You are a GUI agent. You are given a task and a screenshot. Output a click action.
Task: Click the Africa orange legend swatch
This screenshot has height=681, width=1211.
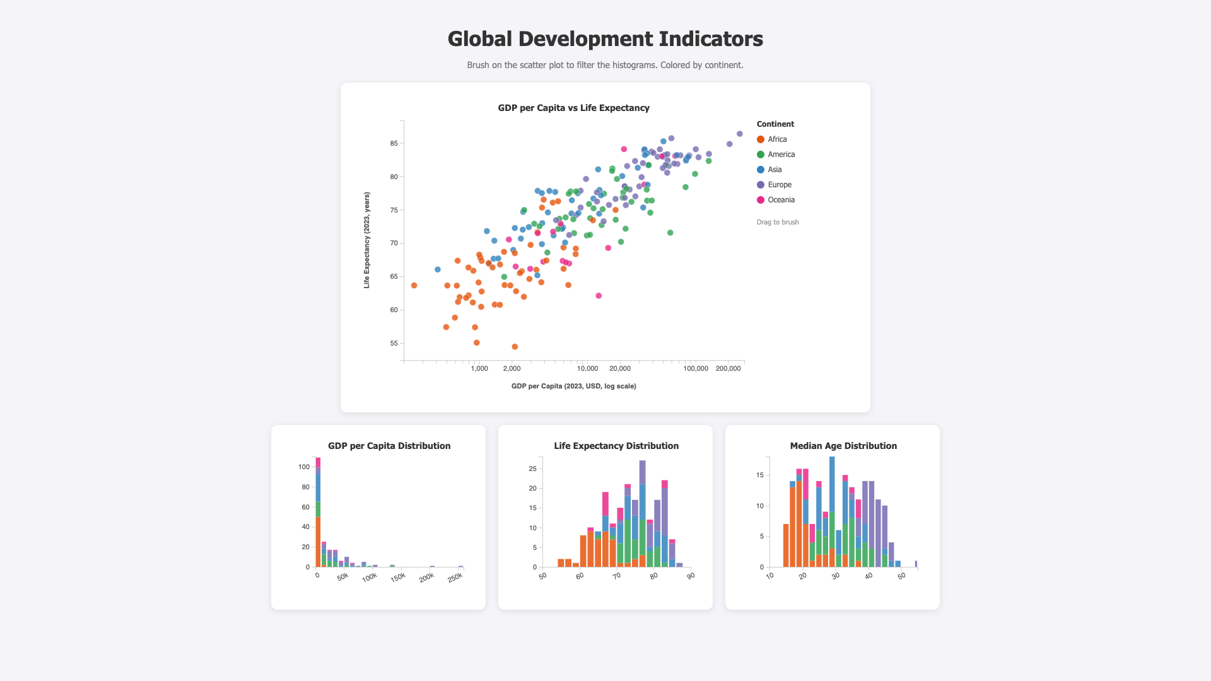coord(761,139)
